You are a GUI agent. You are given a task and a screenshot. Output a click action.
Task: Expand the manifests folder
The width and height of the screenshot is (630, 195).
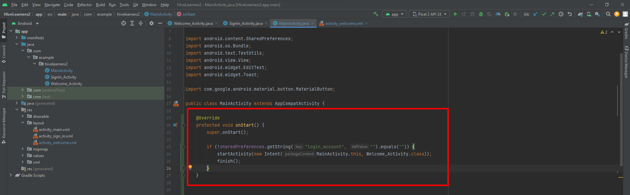[x=17, y=38]
